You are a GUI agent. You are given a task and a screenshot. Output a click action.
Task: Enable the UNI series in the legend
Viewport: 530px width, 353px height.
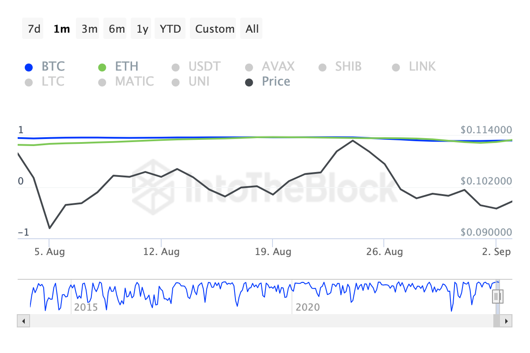(x=175, y=82)
